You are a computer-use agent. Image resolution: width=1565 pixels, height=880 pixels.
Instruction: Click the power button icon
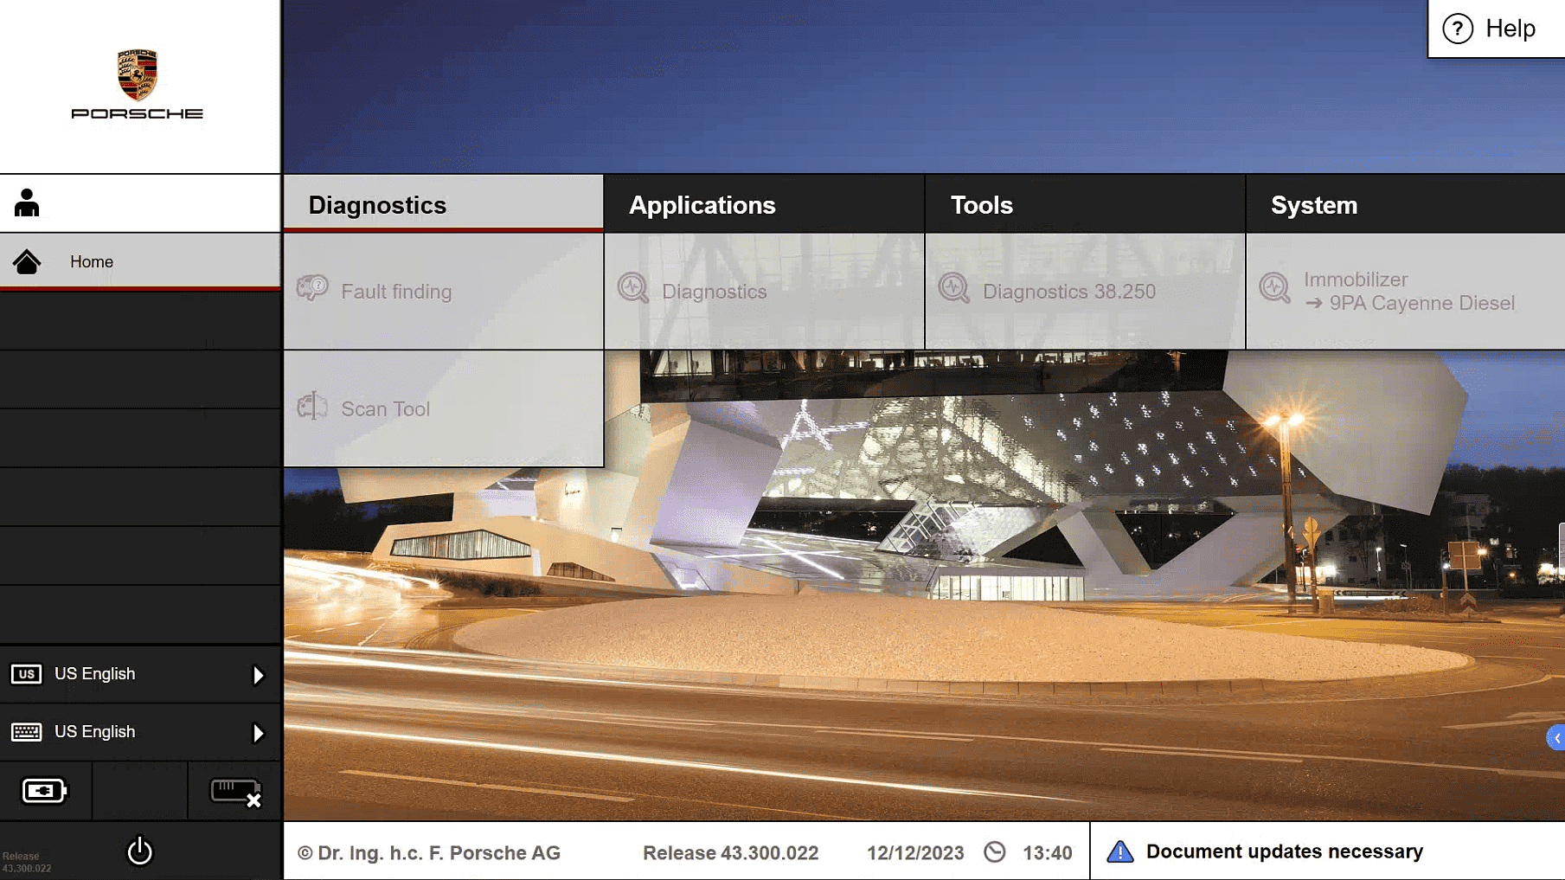(x=139, y=851)
